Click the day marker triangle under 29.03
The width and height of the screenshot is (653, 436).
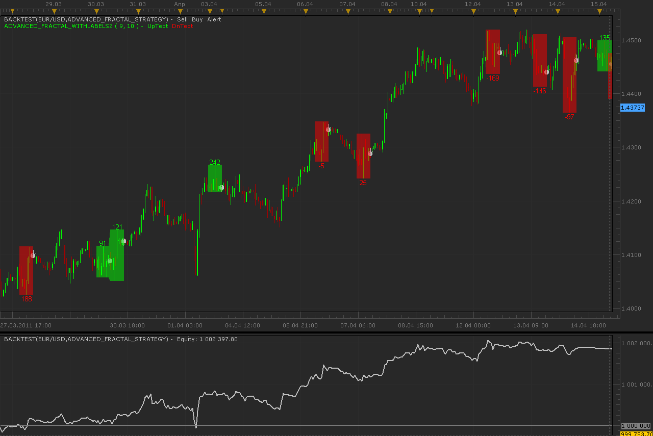click(x=54, y=11)
